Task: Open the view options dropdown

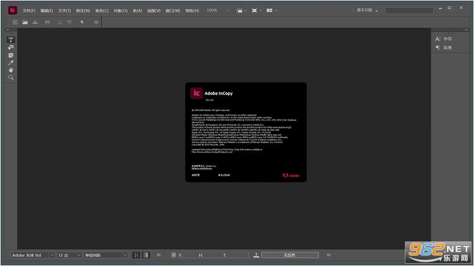Action: click(241, 10)
